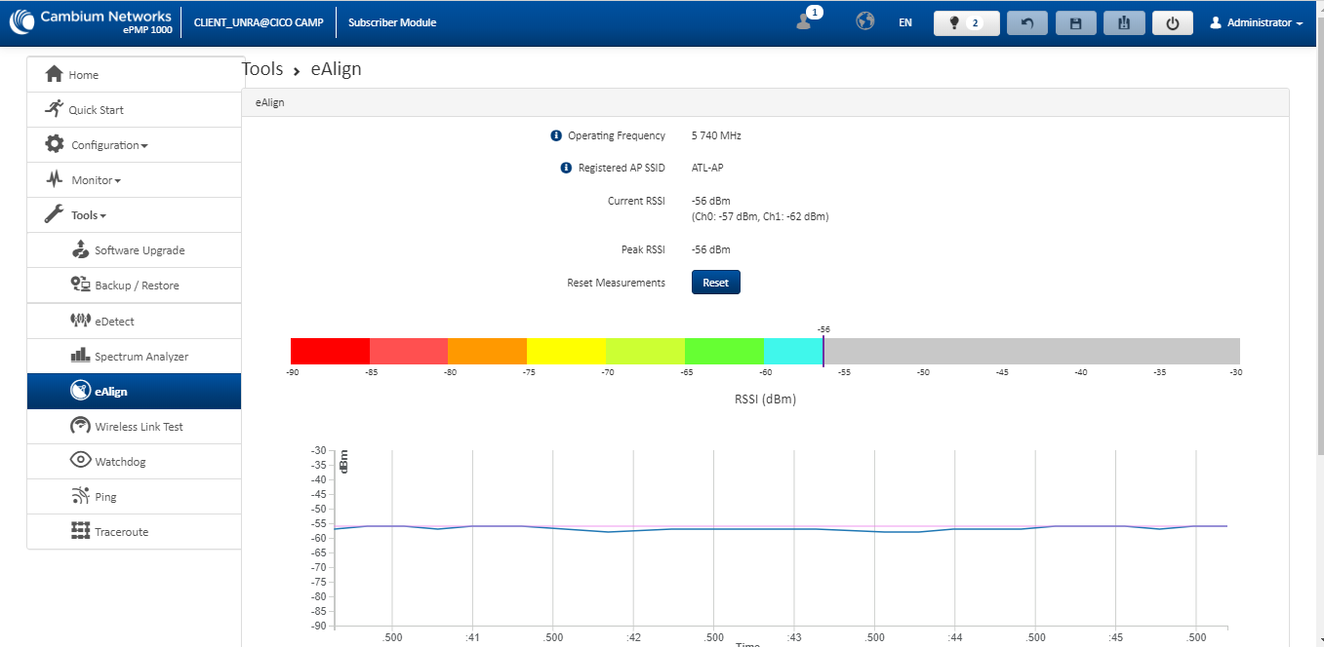The image size is (1324, 647).
Task: Click the cyan segment of RSSI bar
Action: click(792, 351)
